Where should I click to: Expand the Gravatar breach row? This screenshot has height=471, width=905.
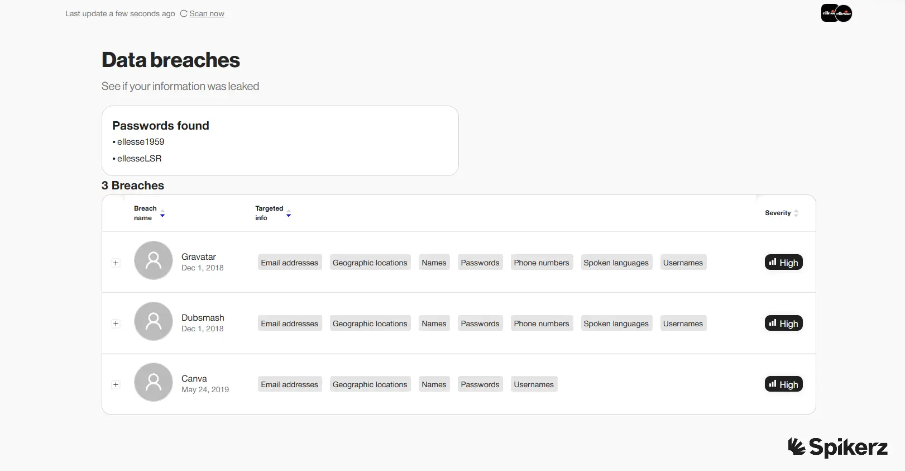(116, 263)
